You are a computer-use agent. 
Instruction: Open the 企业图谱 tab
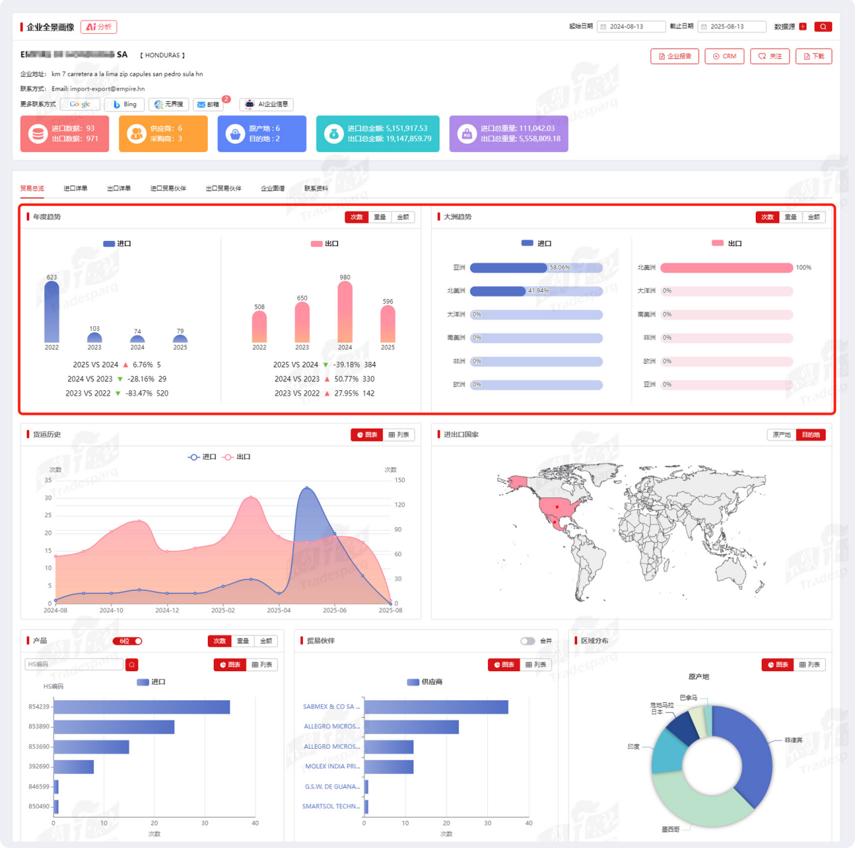pyautogui.click(x=273, y=188)
